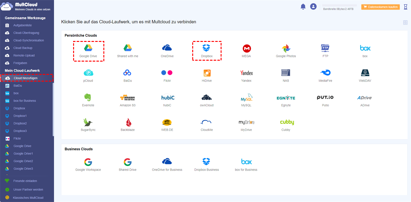The image size is (411, 202).
Task: Add the personal box cloud
Action: [x=365, y=51]
